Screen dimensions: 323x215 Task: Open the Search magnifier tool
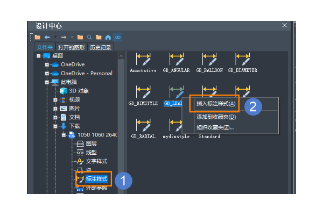pos(89,37)
